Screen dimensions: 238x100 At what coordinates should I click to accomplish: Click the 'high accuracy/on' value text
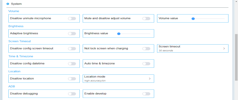pyautogui.click(x=95, y=81)
